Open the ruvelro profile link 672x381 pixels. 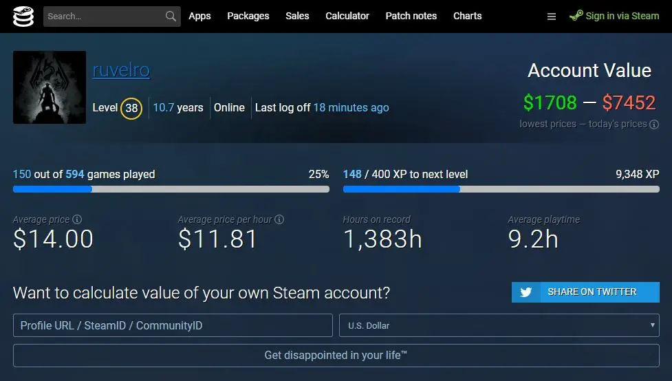pyautogui.click(x=121, y=70)
